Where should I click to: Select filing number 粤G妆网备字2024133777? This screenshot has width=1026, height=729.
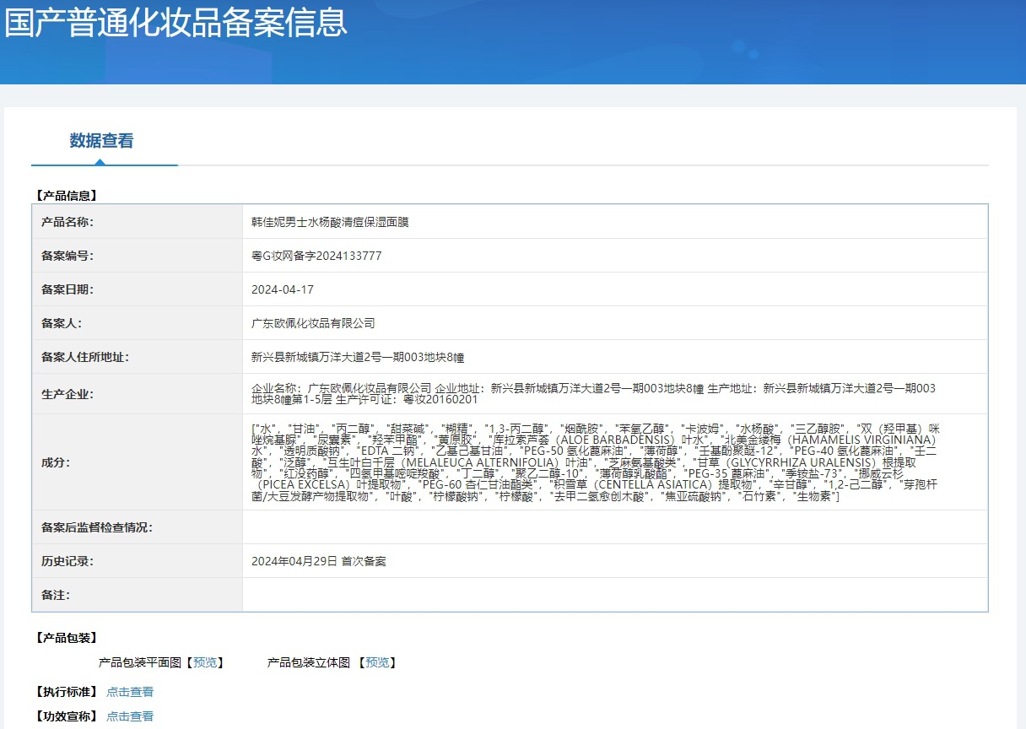tap(316, 256)
